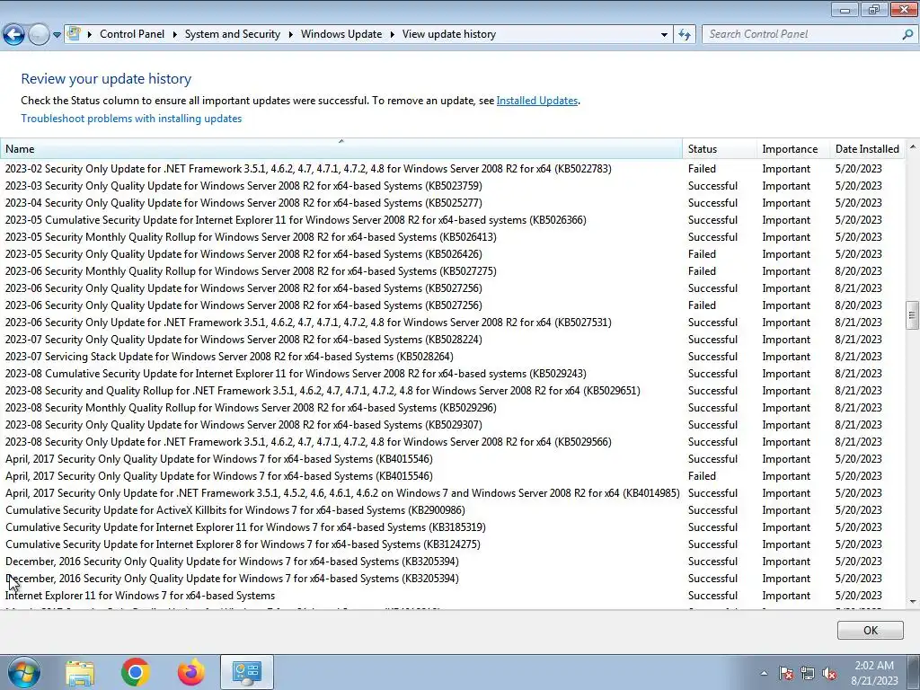The height and width of the screenshot is (690, 920).
Task: Click the vertical scrollbar thumb
Action: click(913, 315)
